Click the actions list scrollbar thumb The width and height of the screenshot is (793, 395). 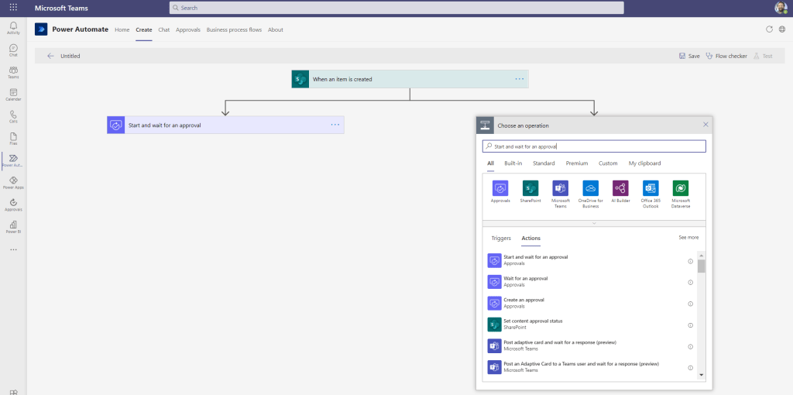(x=701, y=266)
